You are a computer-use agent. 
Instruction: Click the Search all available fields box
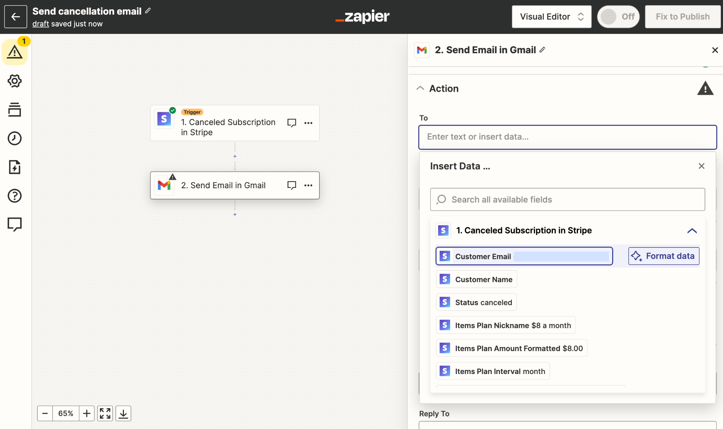click(x=568, y=200)
